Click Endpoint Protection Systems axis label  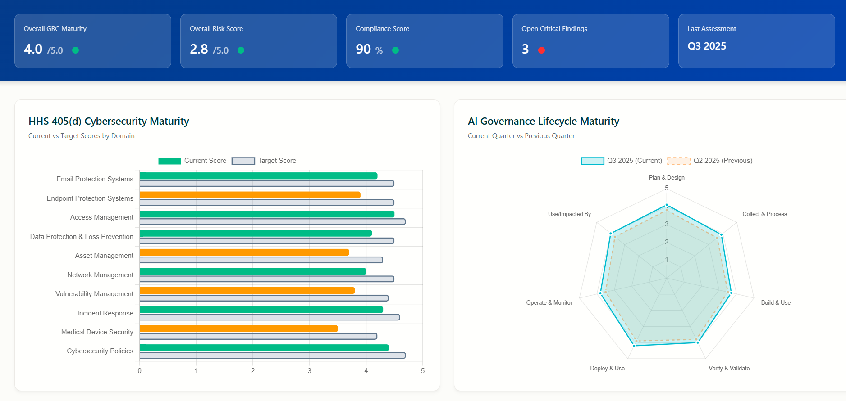pos(90,198)
